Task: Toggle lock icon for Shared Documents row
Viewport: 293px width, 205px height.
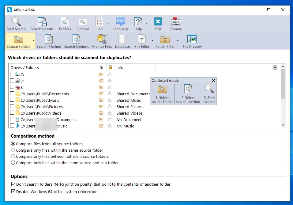Action: coord(110,93)
